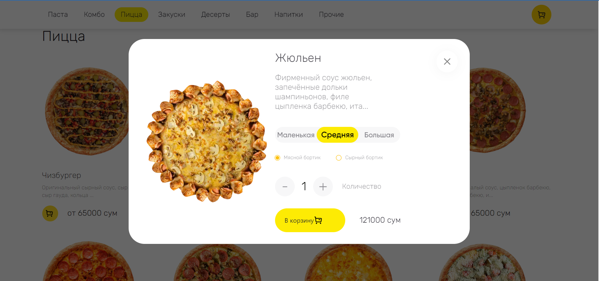Choose Средняя pizza size

[x=337, y=135]
